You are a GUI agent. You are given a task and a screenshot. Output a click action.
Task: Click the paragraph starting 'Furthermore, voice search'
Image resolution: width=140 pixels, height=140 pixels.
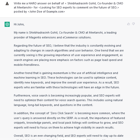[x=68, y=100]
